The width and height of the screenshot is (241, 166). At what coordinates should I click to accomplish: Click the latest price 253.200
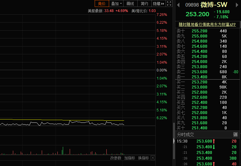[x=197, y=14]
